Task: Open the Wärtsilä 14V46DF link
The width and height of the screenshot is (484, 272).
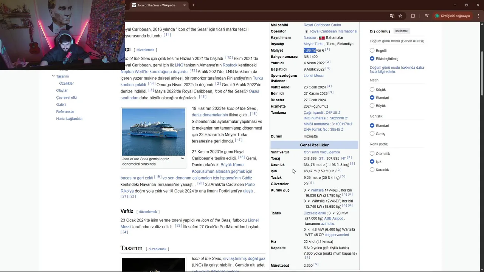Action: 317,190
